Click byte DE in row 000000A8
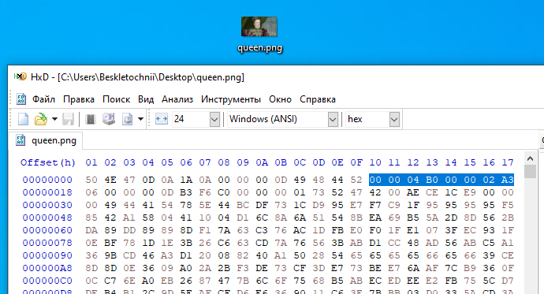The height and width of the screenshot is (294, 544). click(262, 268)
